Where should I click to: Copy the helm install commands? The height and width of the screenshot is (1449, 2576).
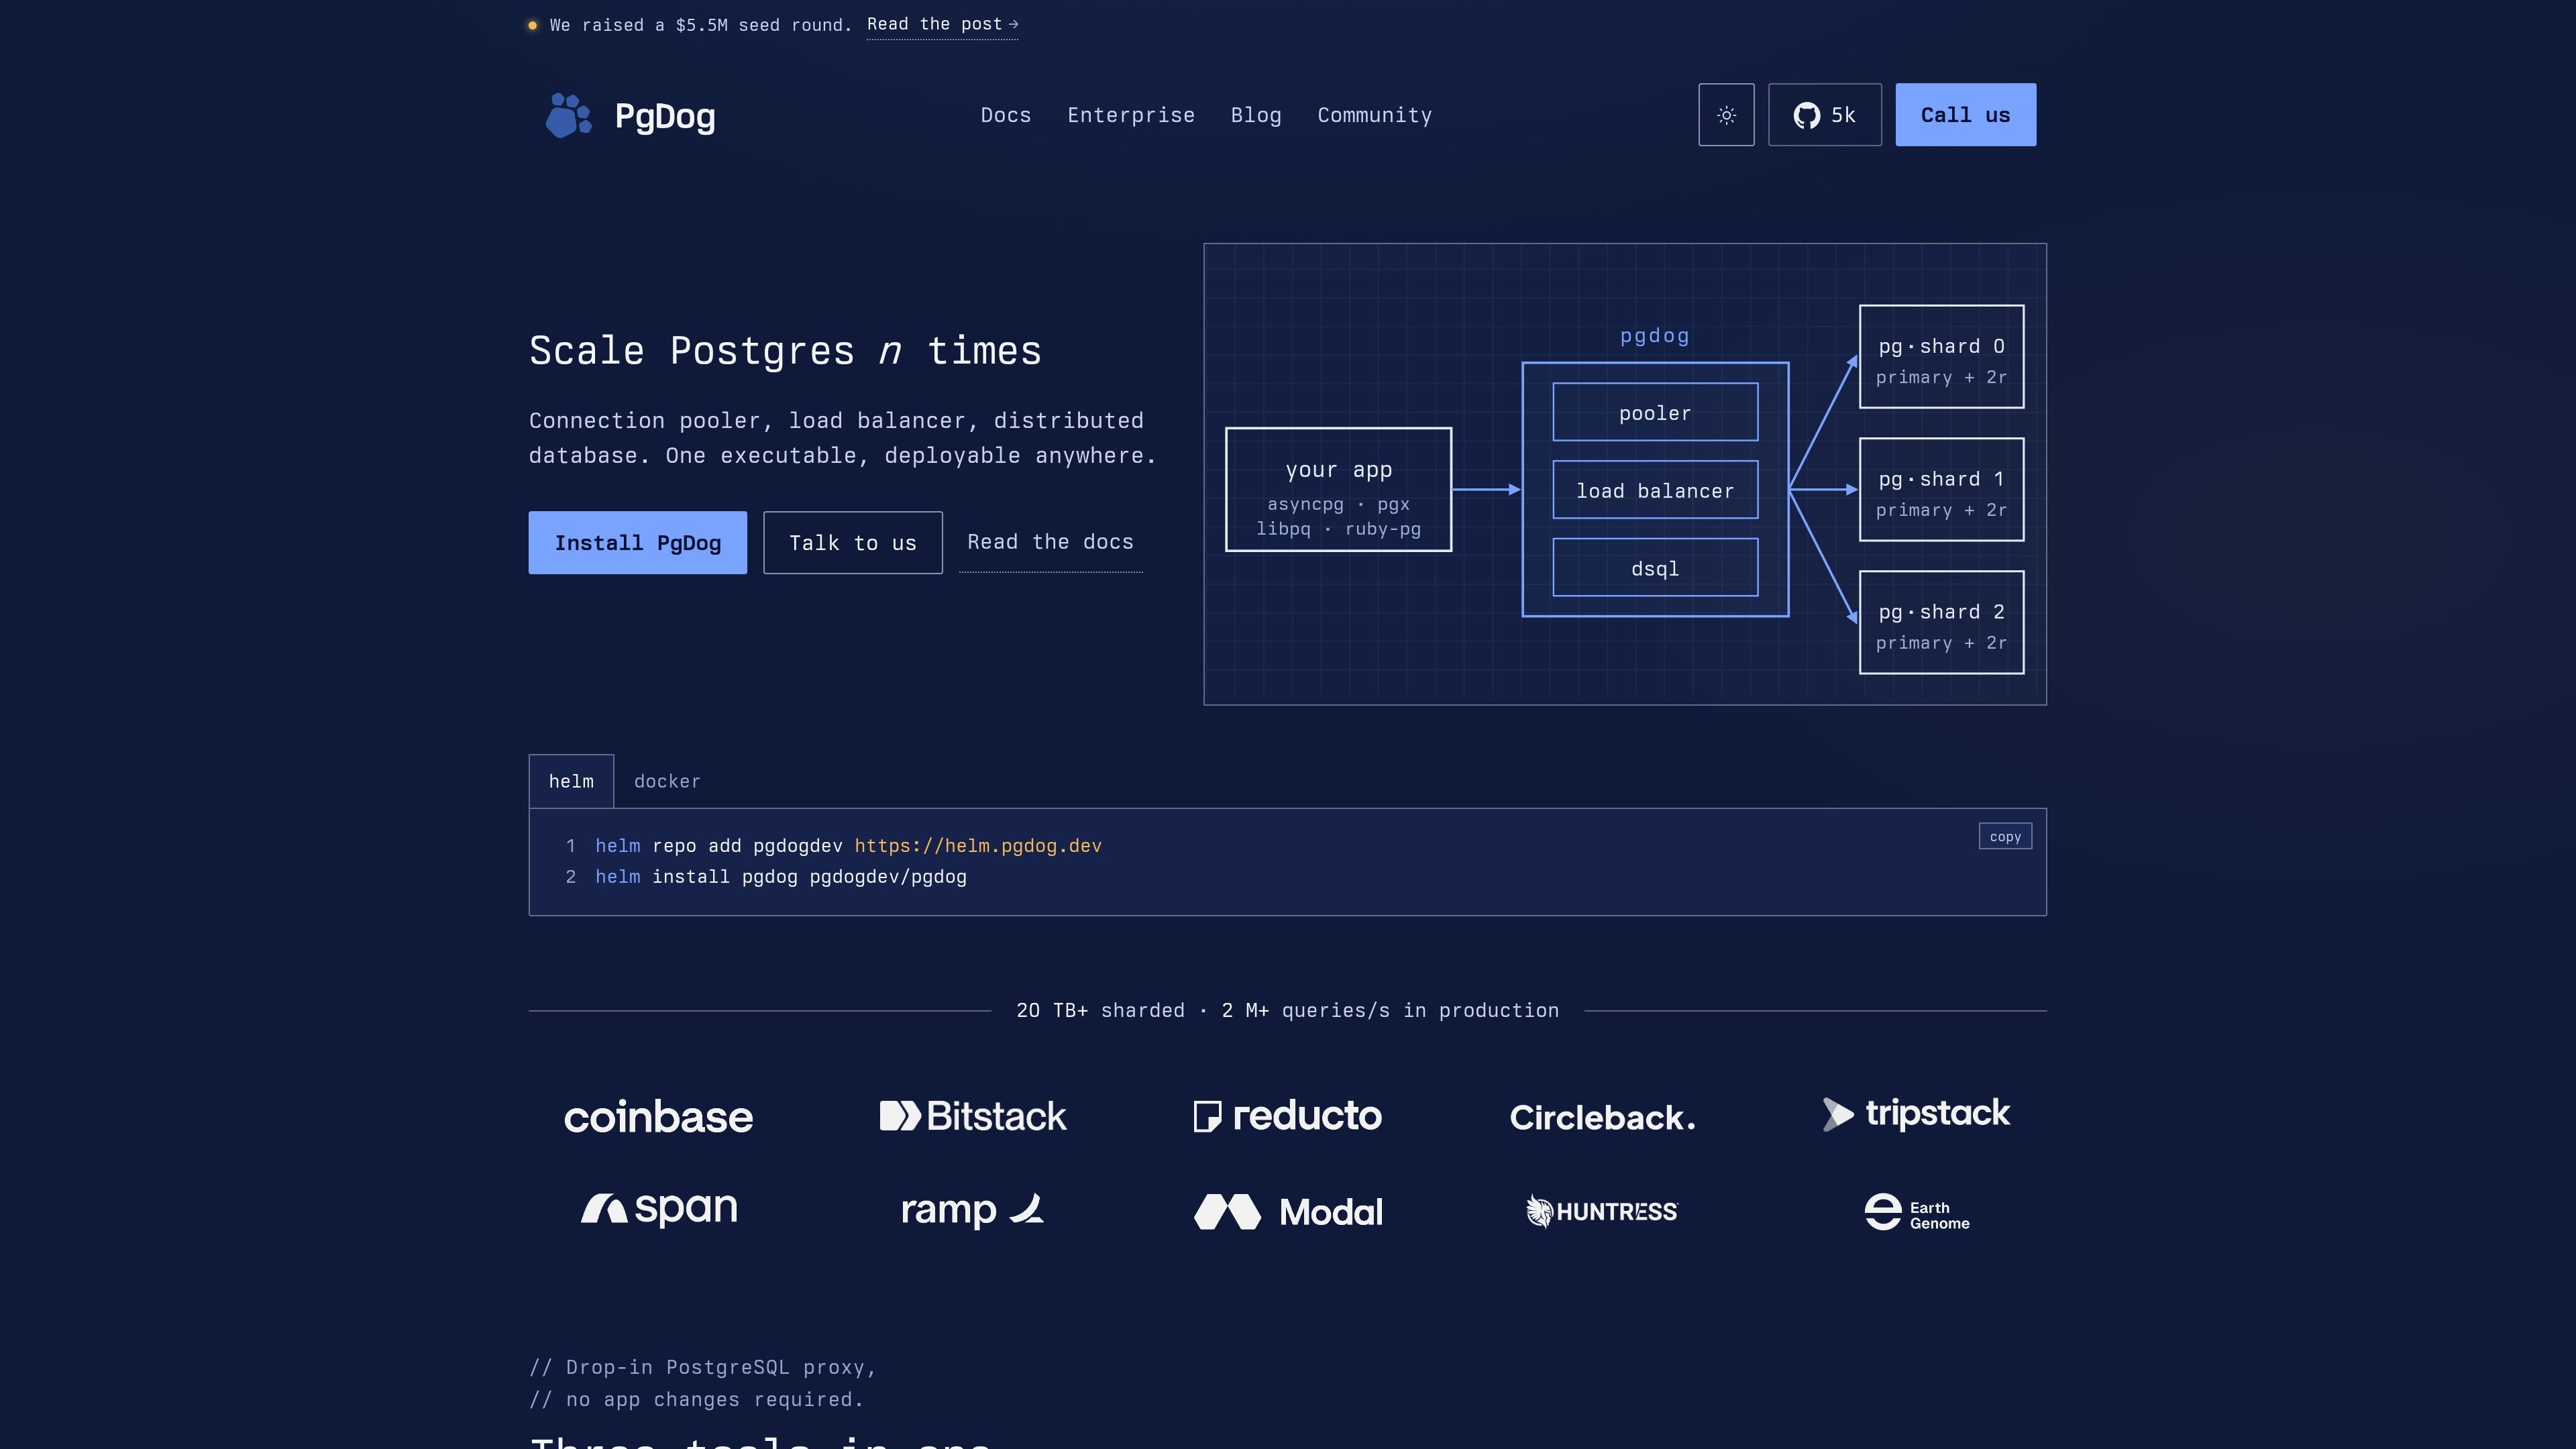(2005, 836)
